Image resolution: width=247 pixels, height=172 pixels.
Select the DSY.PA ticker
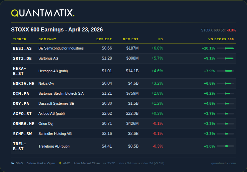coord(21,104)
